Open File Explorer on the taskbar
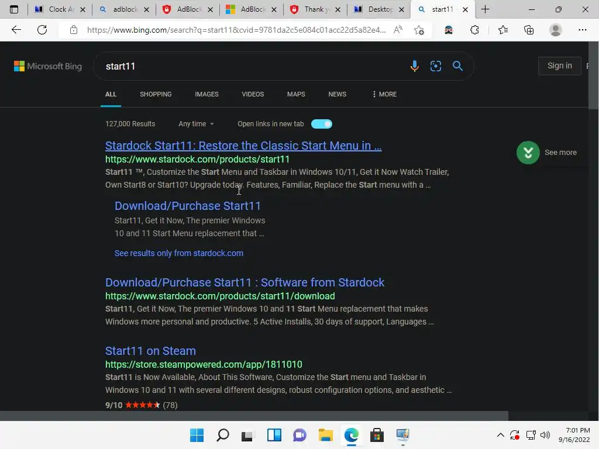Screen dimensions: 599x449 tap(325, 435)
